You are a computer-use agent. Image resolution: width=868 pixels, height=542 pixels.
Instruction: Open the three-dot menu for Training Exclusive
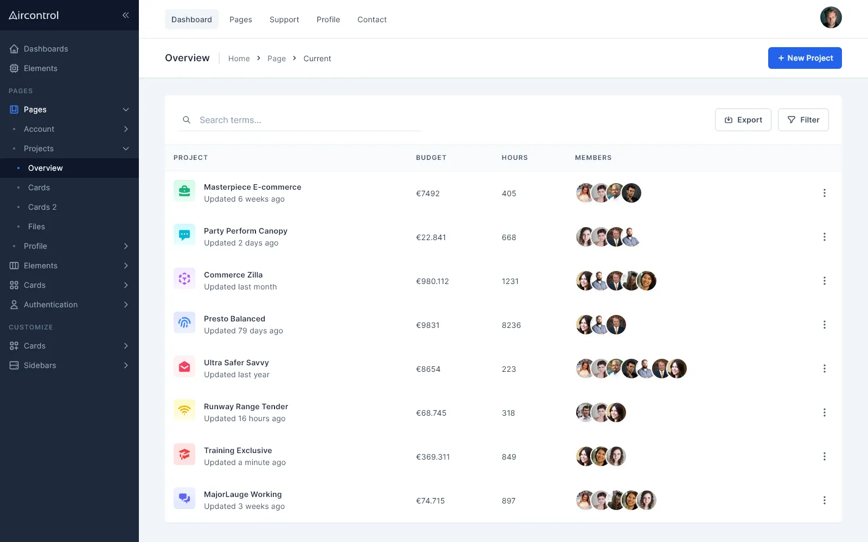(825, 456)
